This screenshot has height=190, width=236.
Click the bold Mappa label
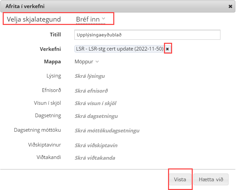52,62
